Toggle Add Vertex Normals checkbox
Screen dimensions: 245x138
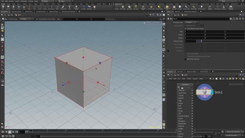pos(185,59)
